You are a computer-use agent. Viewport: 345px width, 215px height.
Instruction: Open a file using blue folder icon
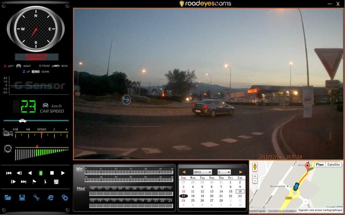8,198
